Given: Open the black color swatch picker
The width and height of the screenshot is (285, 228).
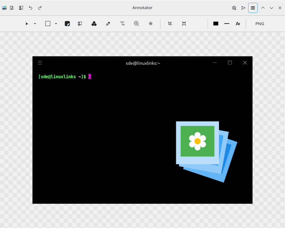Looking at the screenshot, I should (x=216, y=24).
